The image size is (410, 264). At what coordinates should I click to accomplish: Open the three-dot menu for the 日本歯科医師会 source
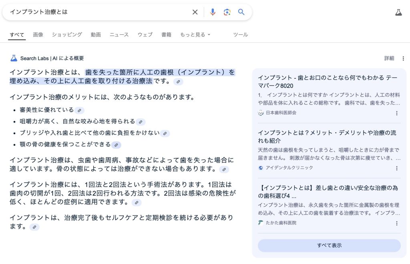pos(397,113)
